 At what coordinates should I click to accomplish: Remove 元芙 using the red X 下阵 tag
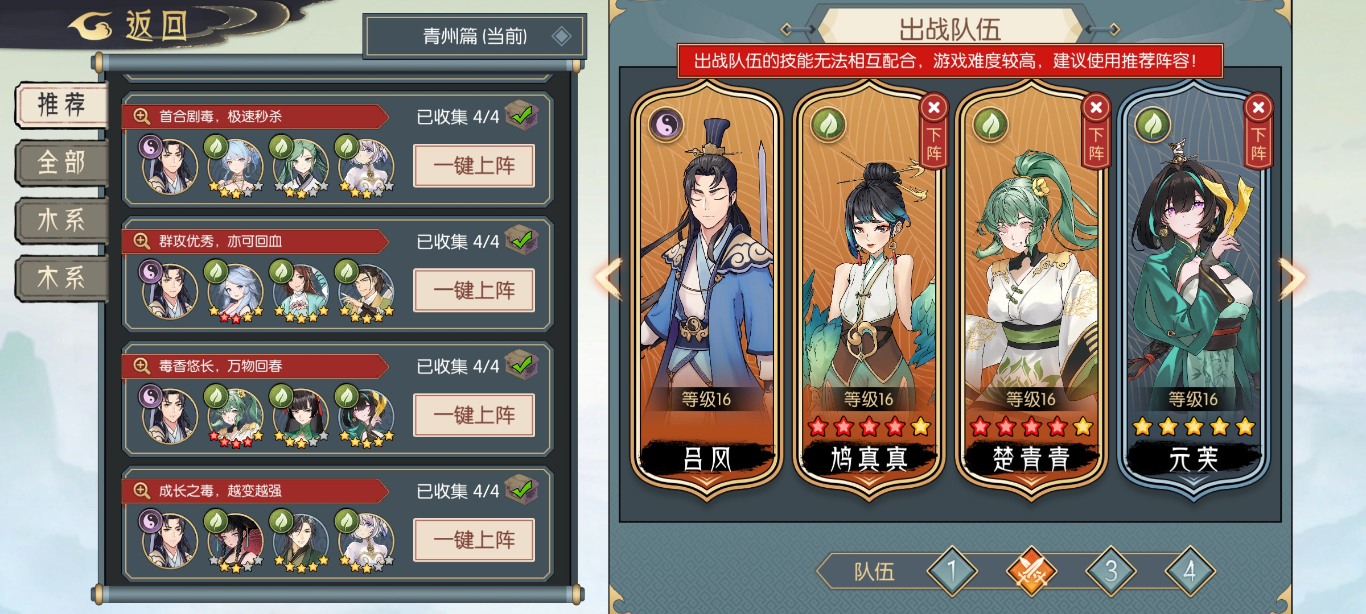(1258, 131)
